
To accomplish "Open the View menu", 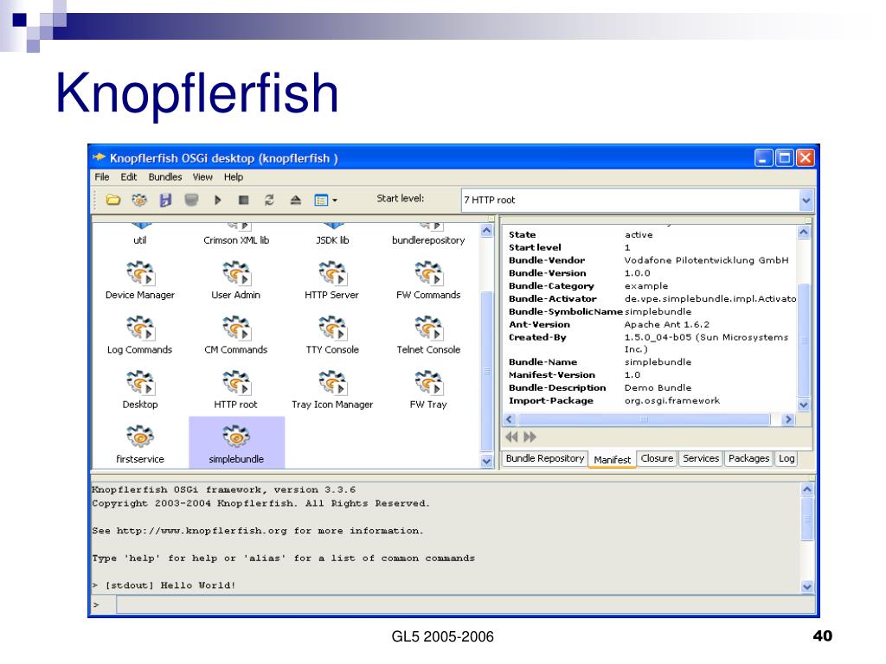I will [x=202, y=176].
